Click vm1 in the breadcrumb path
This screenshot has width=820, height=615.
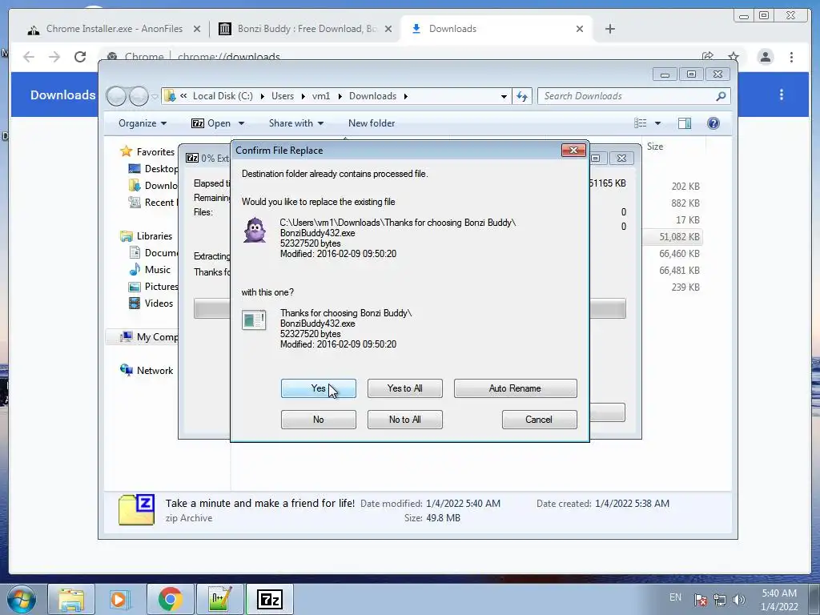(321, 96)
